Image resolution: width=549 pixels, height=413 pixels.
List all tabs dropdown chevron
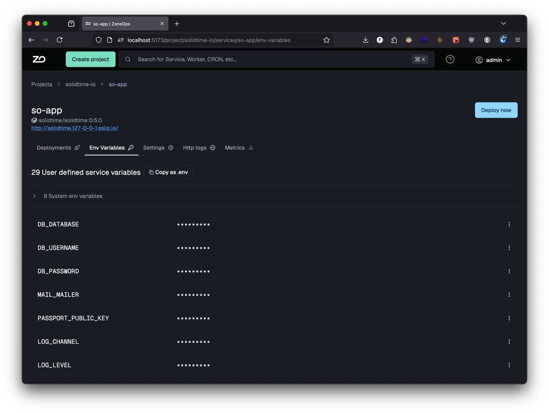coord(504,23)
